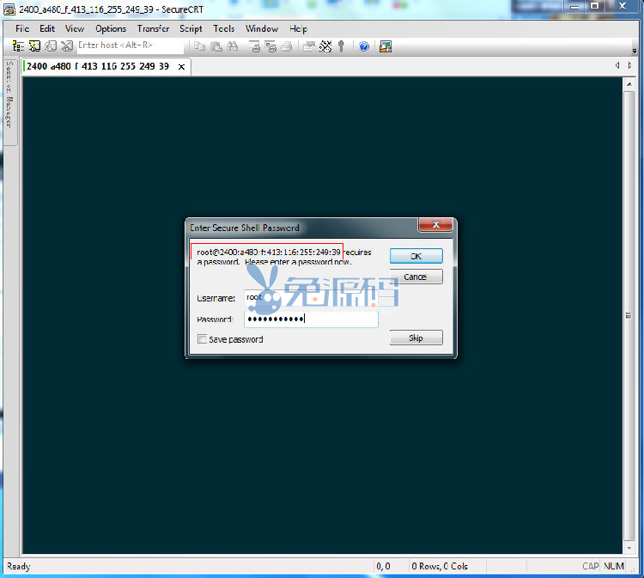Click the Reconnect toolbar icon
Viewport: 644px width, 578px height.
pyautogui.click(x=51, y=46)
